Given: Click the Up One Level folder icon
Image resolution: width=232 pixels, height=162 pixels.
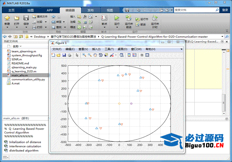Looking at the screenshot, I should tap(15, 37).
